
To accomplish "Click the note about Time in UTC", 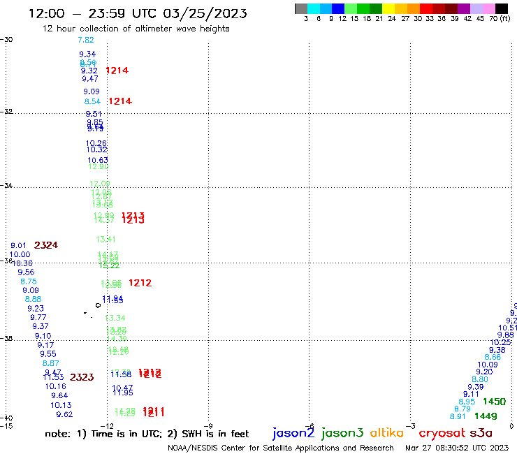I will pos(147,434).
